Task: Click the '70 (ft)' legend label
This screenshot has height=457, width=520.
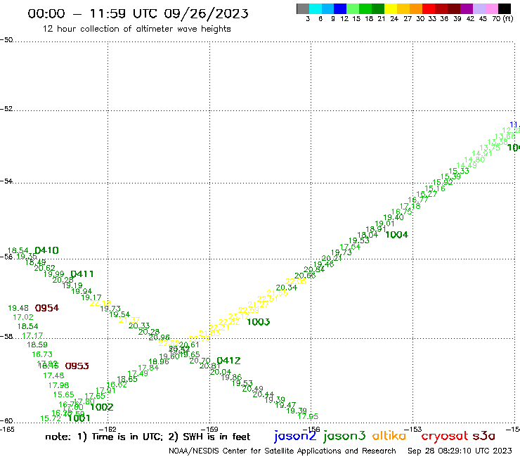Action: click(502, 18)
